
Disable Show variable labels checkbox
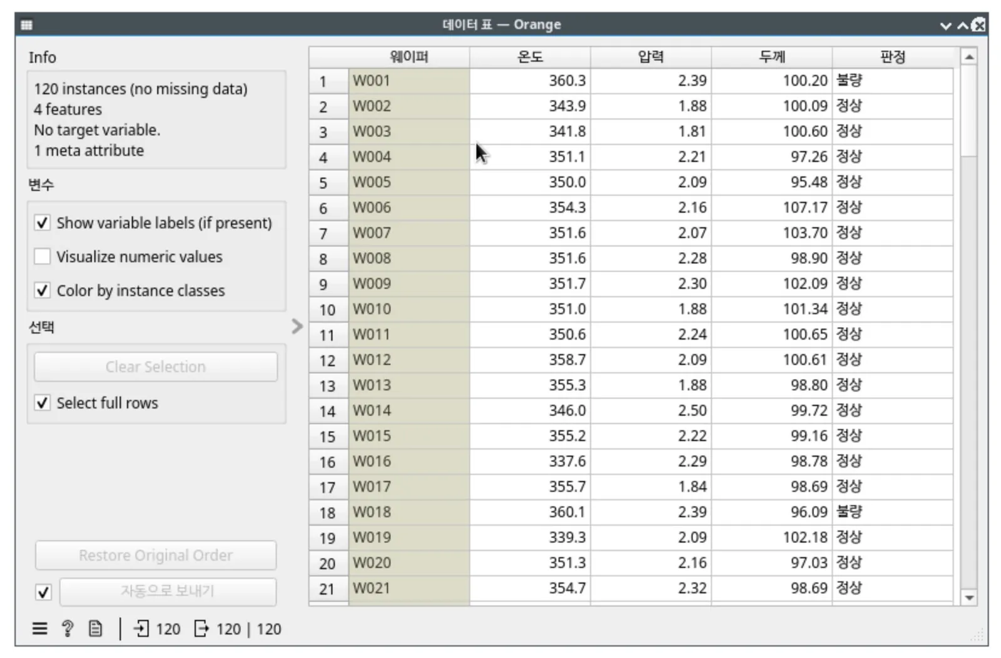[42, 223]
